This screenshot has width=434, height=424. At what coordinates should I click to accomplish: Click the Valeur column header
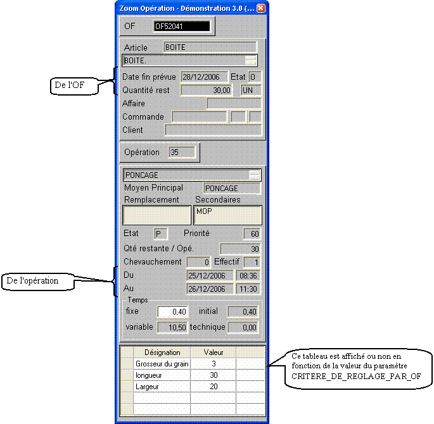pos(214,352)
